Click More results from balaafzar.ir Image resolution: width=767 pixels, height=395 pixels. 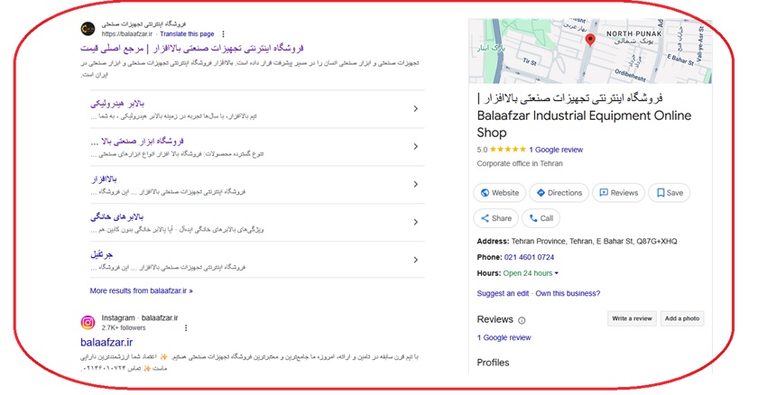(142, 291)
